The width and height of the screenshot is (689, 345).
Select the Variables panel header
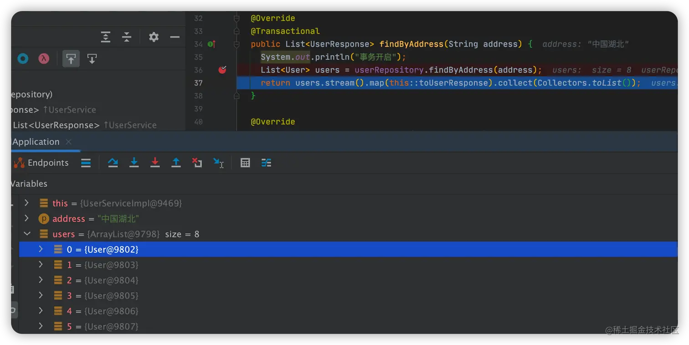point(29,184)
